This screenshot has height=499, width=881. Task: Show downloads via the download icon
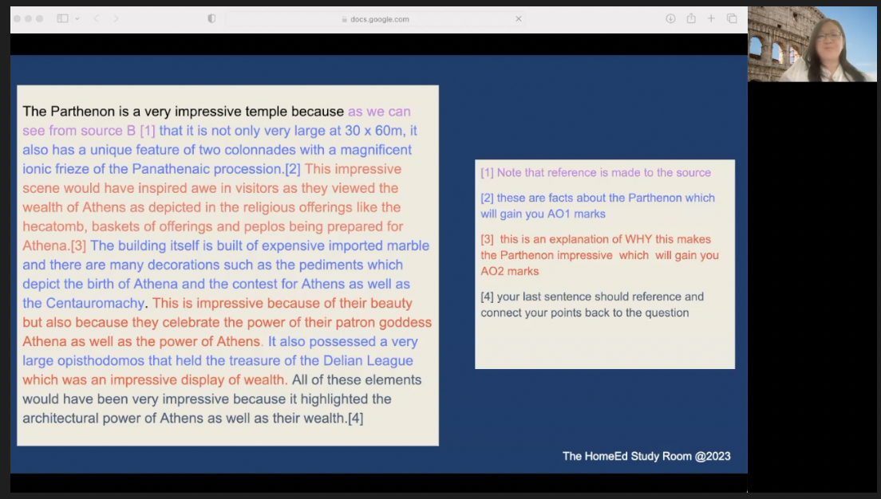click(670, 18)
